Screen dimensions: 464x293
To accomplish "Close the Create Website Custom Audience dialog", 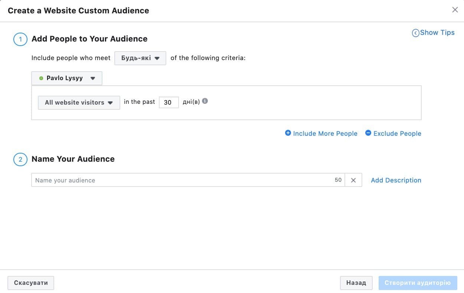I will (x=455, y=10).
